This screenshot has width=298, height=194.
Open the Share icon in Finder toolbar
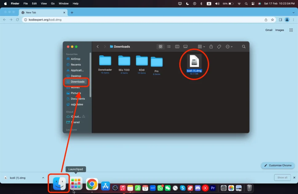coord(211,46)
